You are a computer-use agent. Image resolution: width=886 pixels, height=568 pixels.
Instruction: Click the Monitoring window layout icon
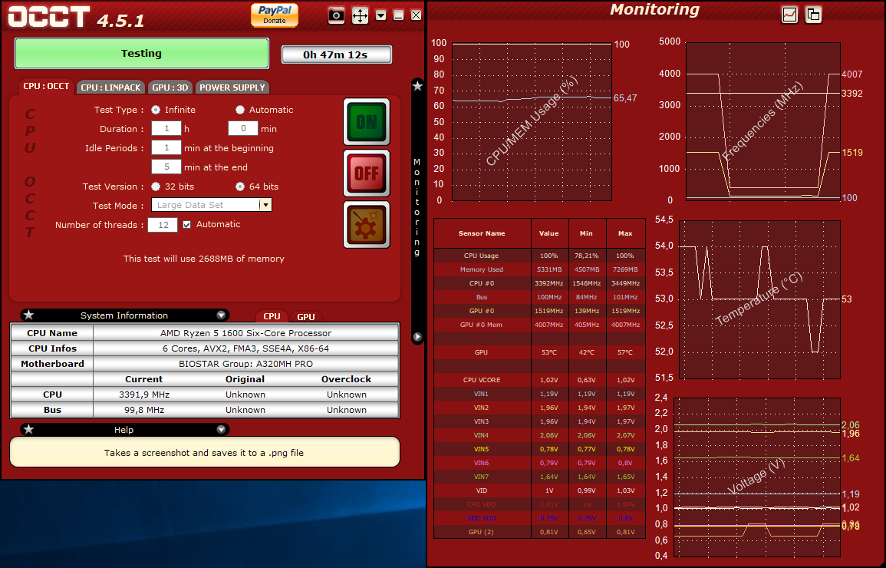[x=813, y=15]
